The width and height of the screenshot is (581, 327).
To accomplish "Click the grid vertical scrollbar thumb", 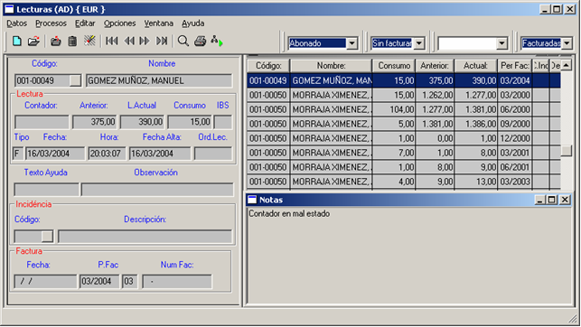I will coord(567,151).
